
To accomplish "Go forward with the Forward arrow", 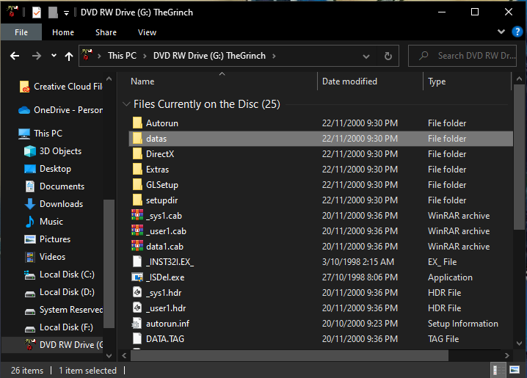I will 36,56.
